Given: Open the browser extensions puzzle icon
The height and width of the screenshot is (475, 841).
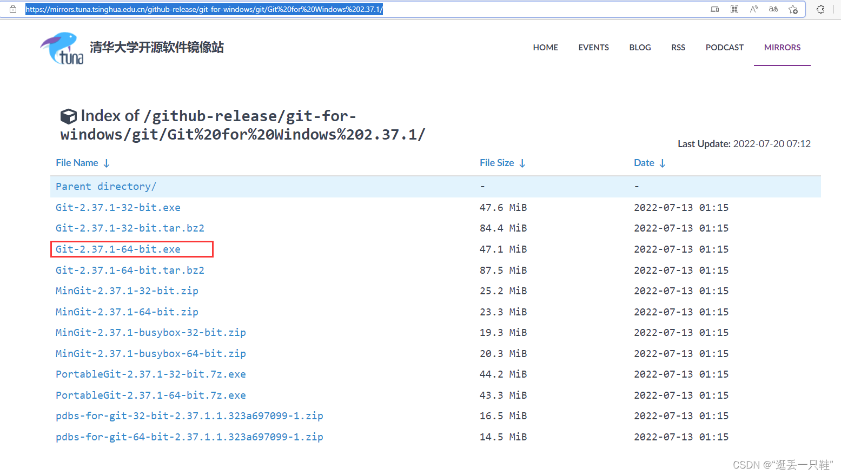Looking at the screenshot, I should (x=820, y=9).
